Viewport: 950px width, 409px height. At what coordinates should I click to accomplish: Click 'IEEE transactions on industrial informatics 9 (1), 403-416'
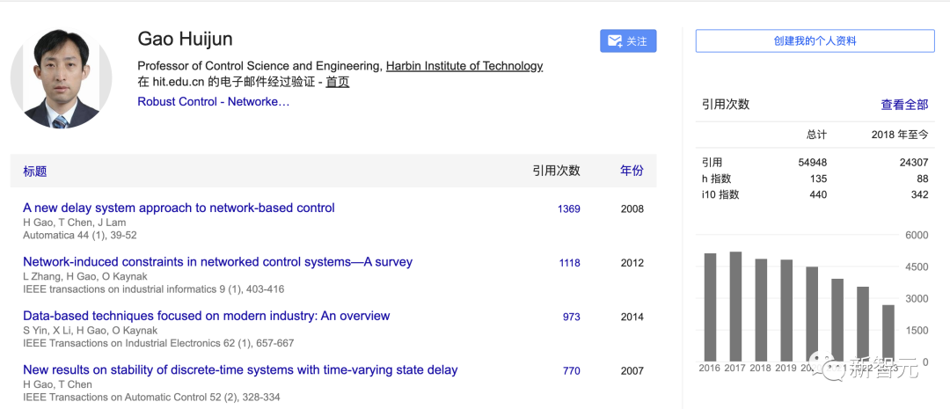[x=153, y=289]
